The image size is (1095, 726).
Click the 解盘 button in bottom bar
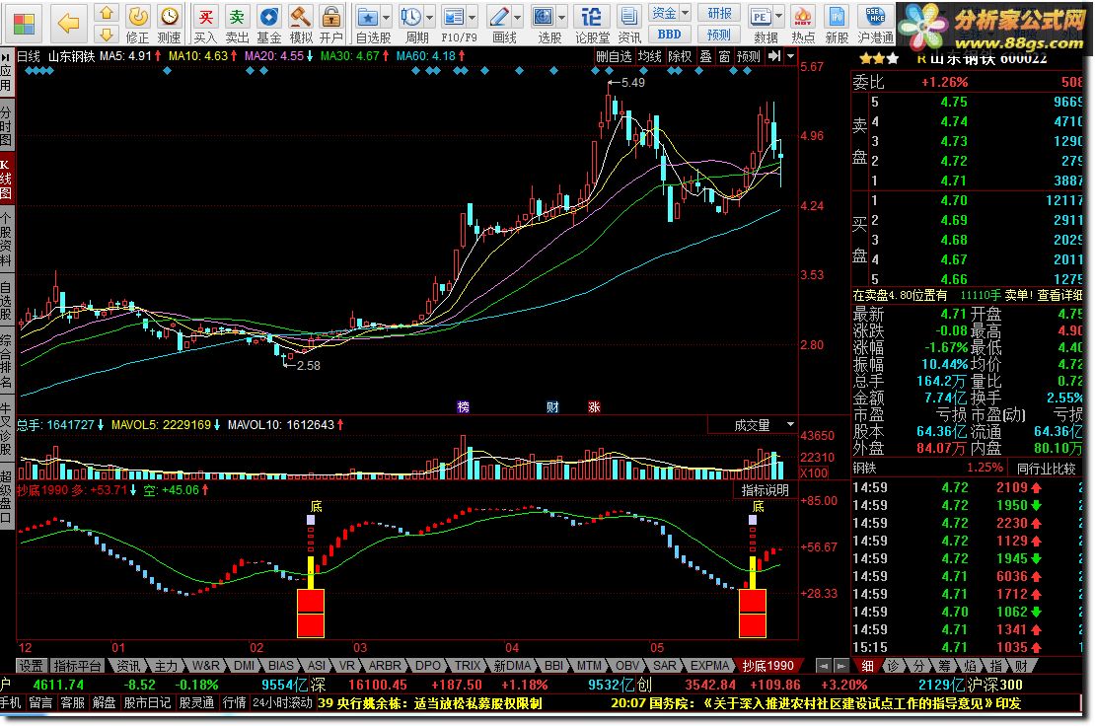104,703
